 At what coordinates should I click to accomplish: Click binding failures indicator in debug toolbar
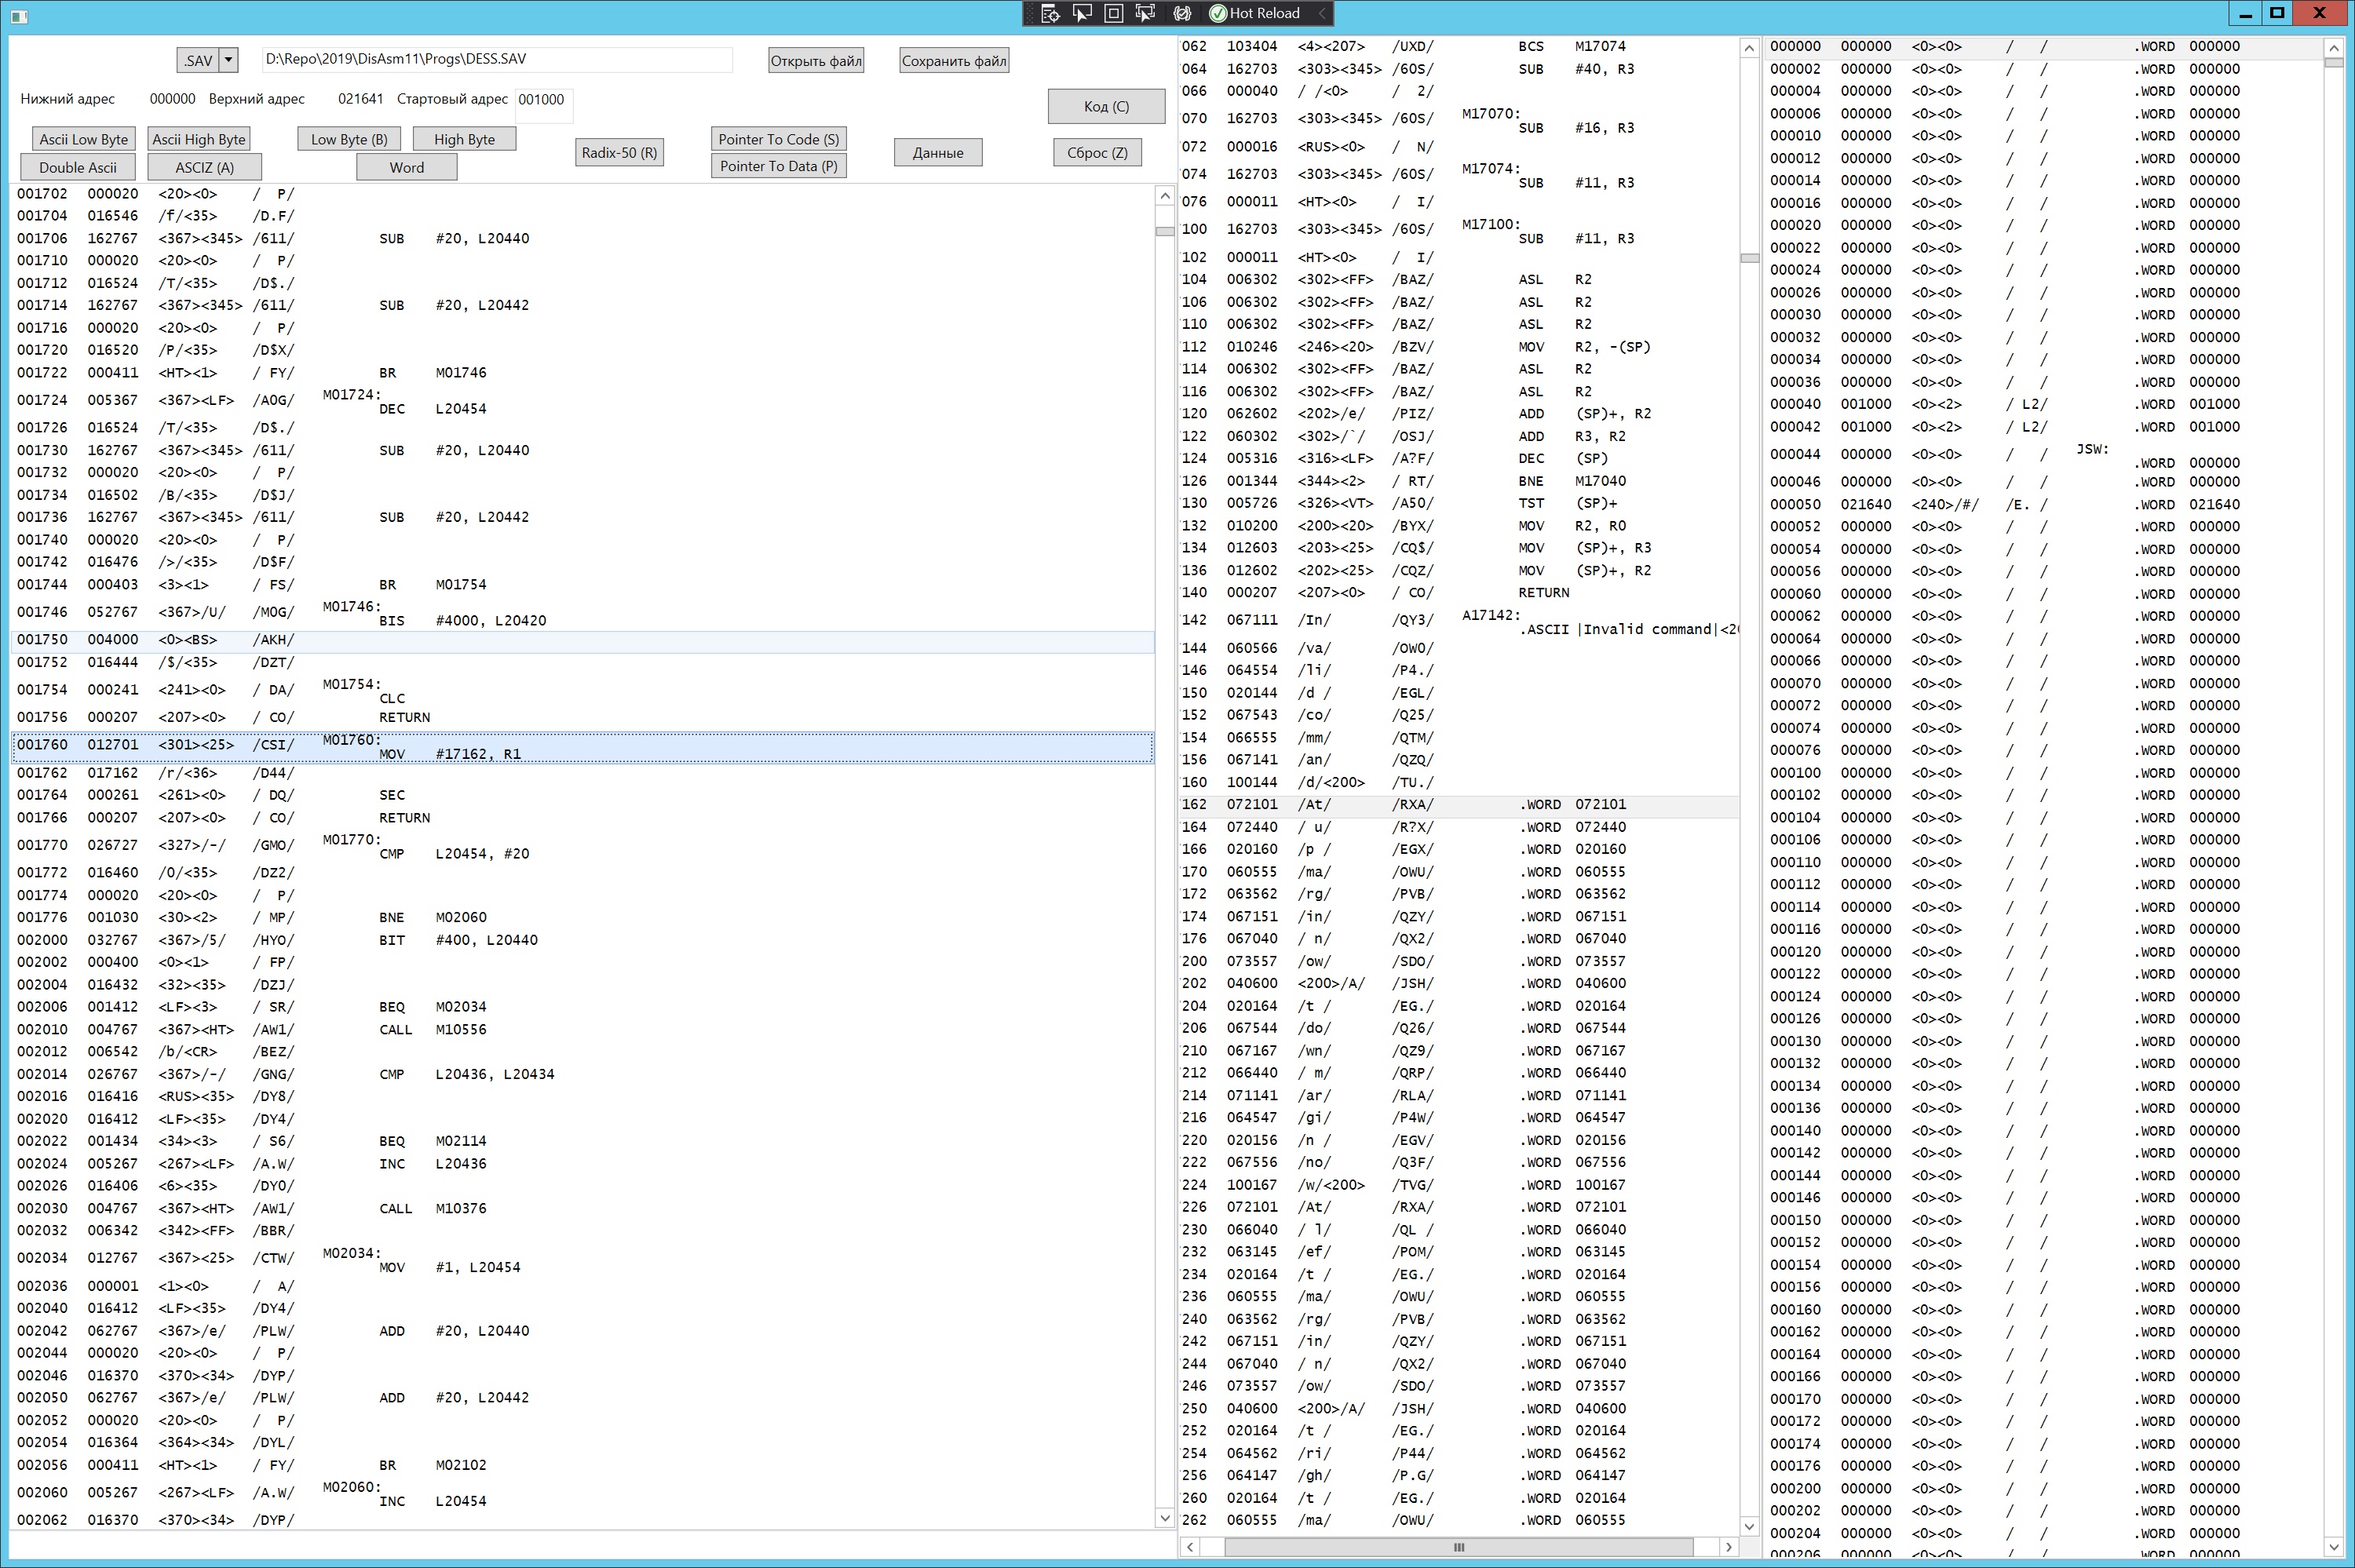(1182, 13)
